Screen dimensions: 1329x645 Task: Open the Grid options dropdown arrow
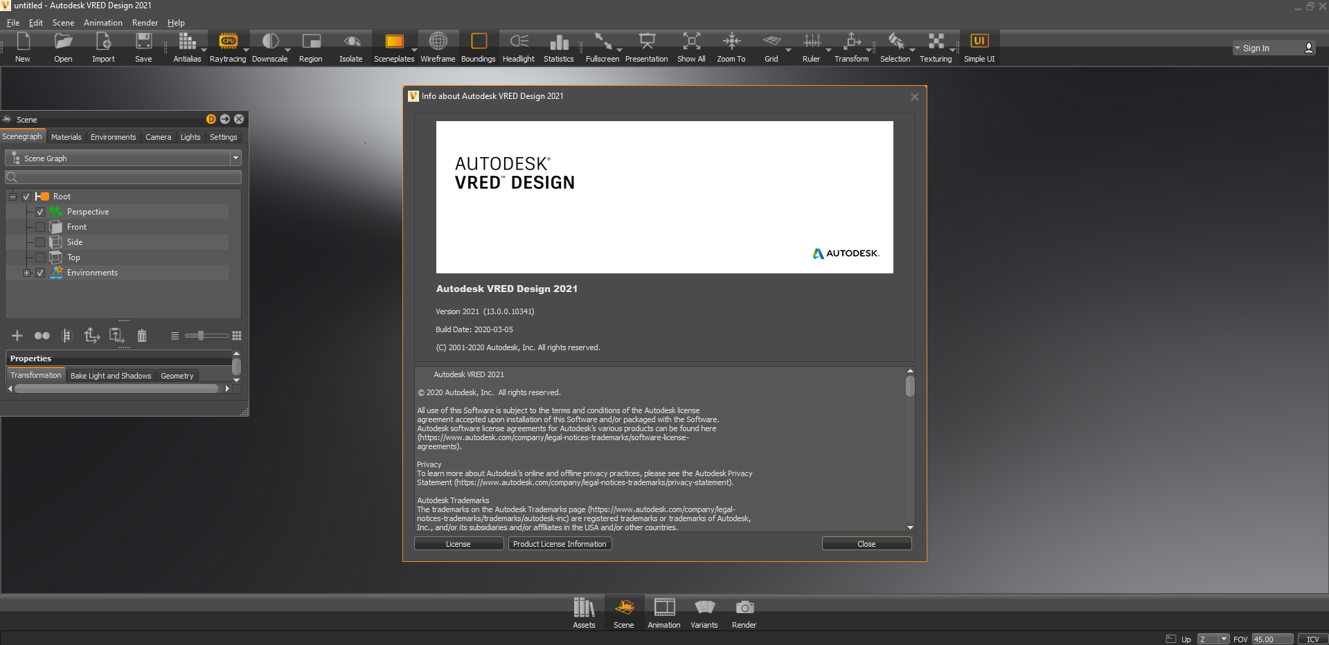coord(788,50)
